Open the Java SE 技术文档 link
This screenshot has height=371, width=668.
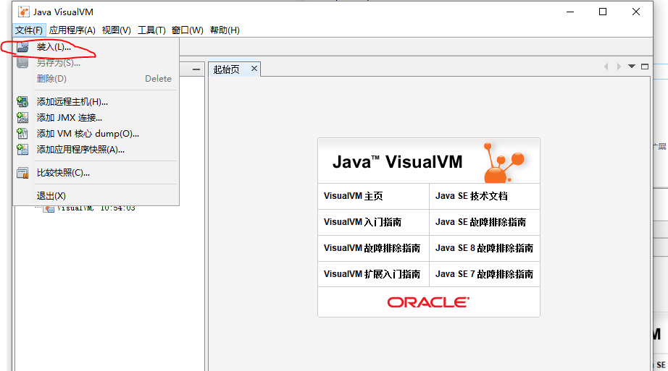pos(471,196)
